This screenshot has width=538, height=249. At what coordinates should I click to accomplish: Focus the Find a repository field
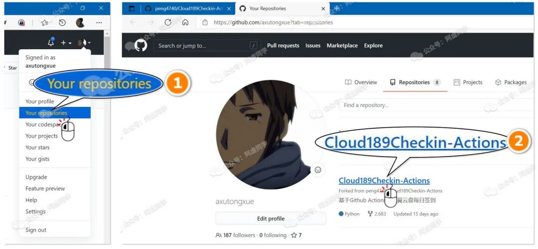point(436,105)
